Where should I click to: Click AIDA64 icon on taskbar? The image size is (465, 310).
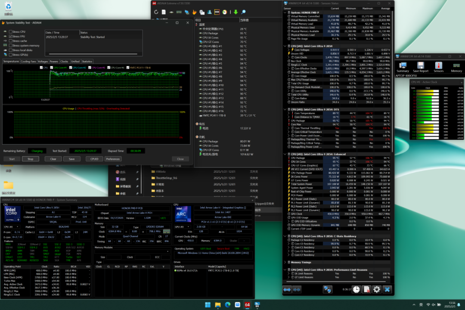pyautogui.click(x=247, y=305)
